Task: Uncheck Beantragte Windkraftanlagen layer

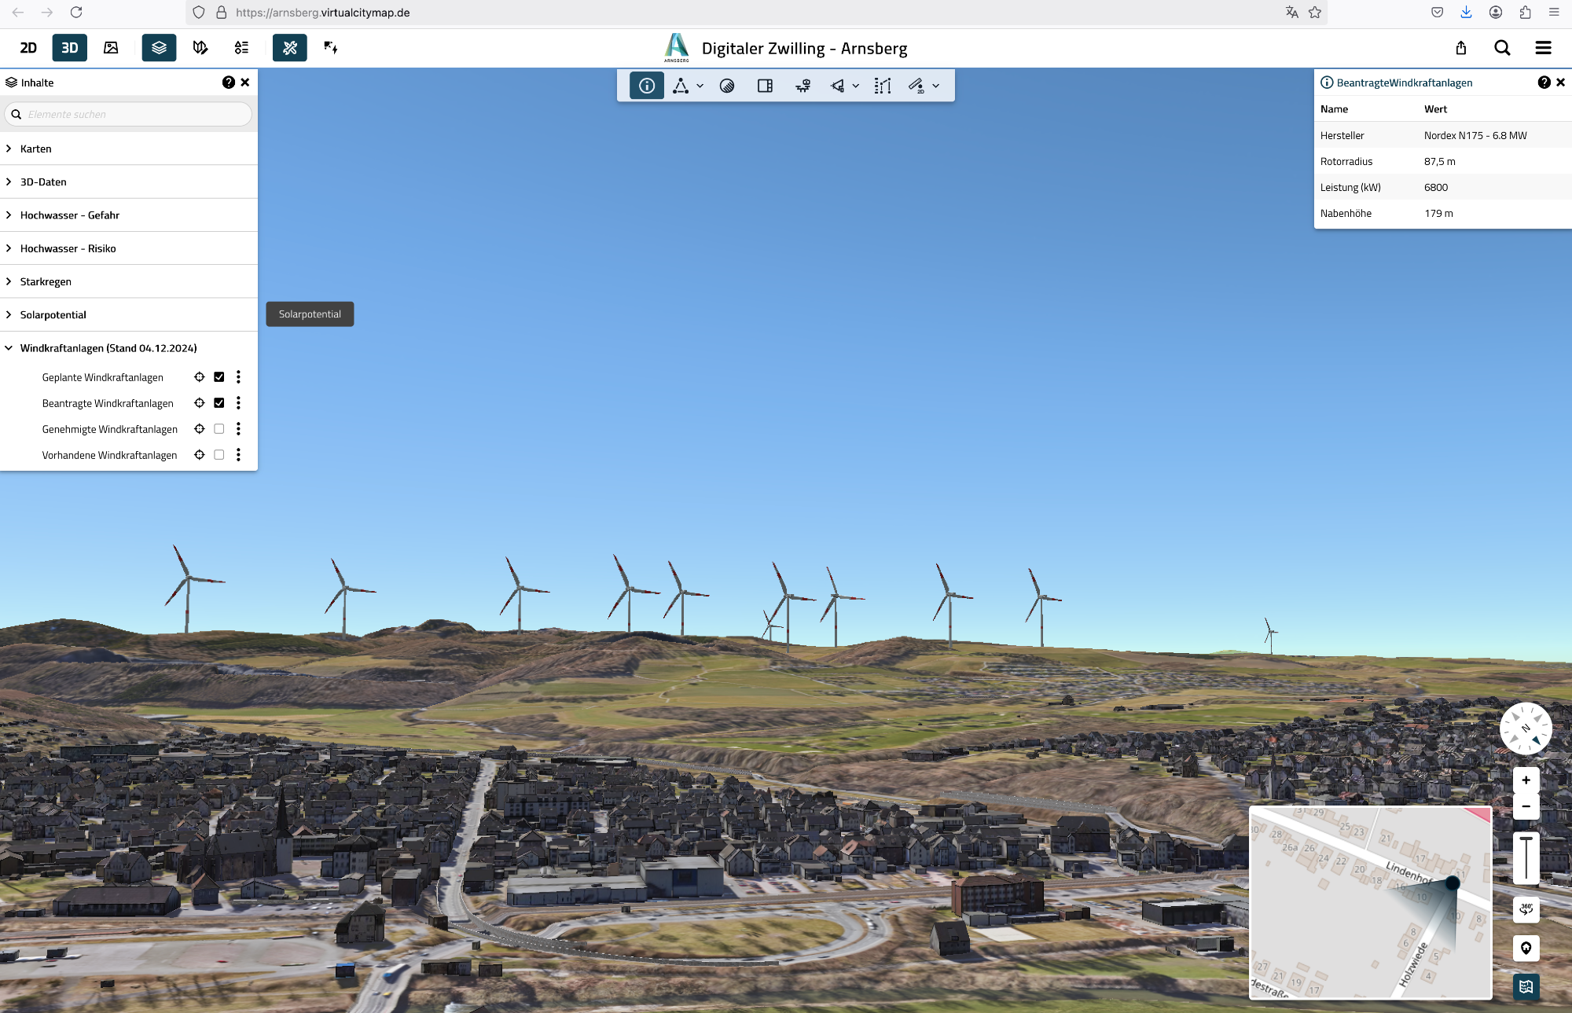Action: pos(219,403)
